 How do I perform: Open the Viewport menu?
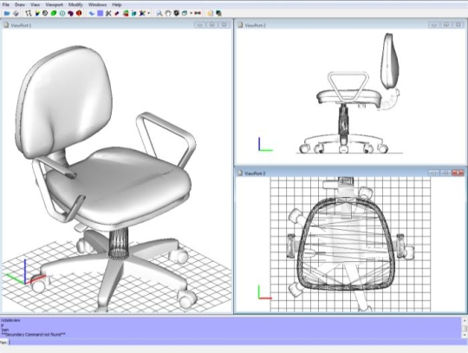pos(55,4)
